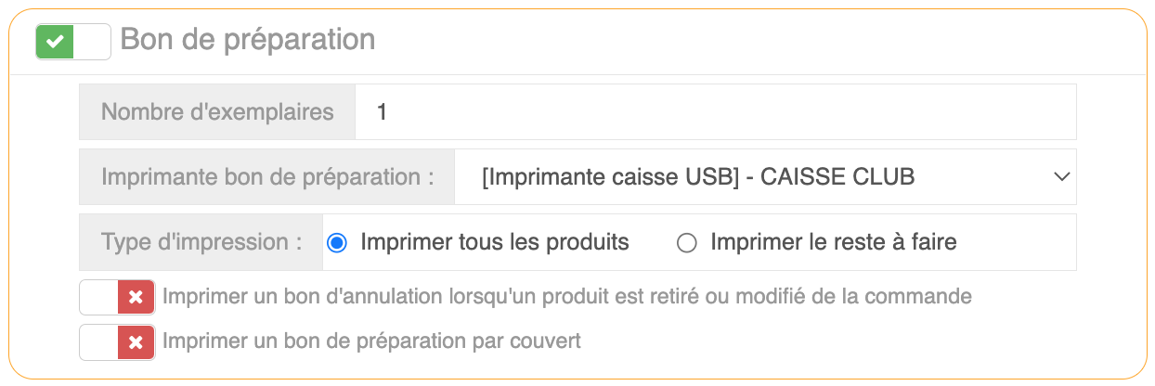Disable the Bon de préparation switch

coord(73,42)
